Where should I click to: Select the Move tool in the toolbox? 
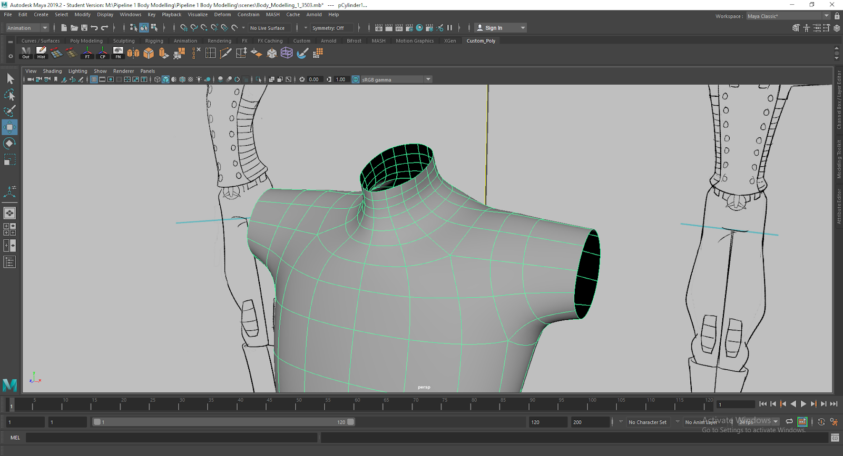(x=9, y=127)
